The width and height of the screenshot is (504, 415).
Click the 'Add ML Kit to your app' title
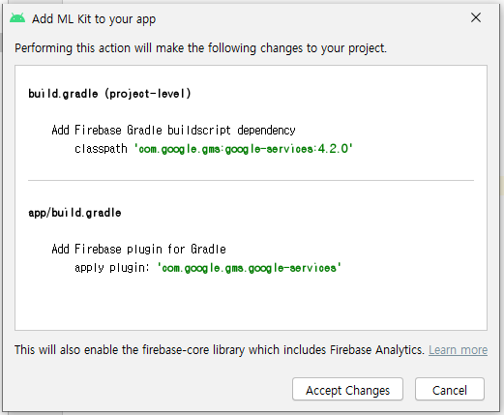[94, 19]
